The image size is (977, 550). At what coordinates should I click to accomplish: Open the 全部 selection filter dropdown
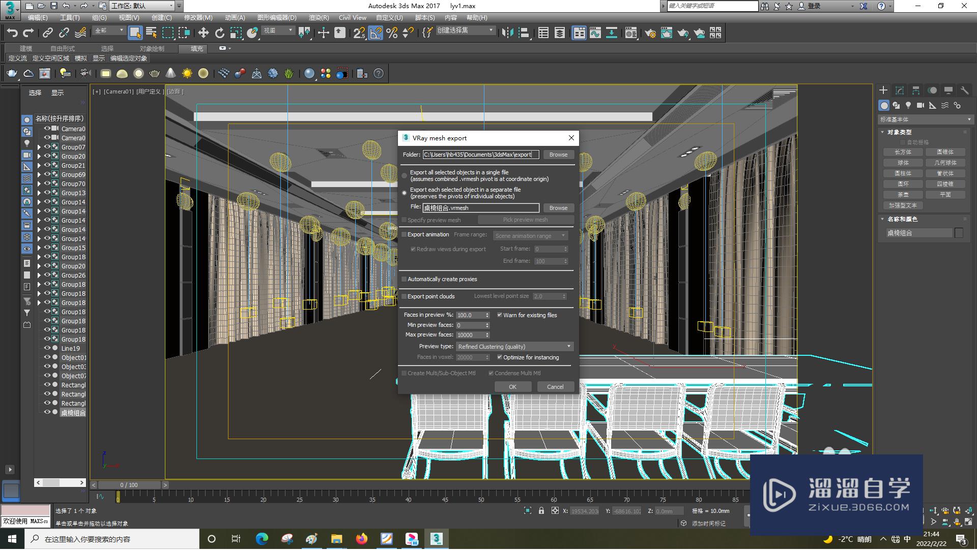pyautogui.click(x=109, y=30)
